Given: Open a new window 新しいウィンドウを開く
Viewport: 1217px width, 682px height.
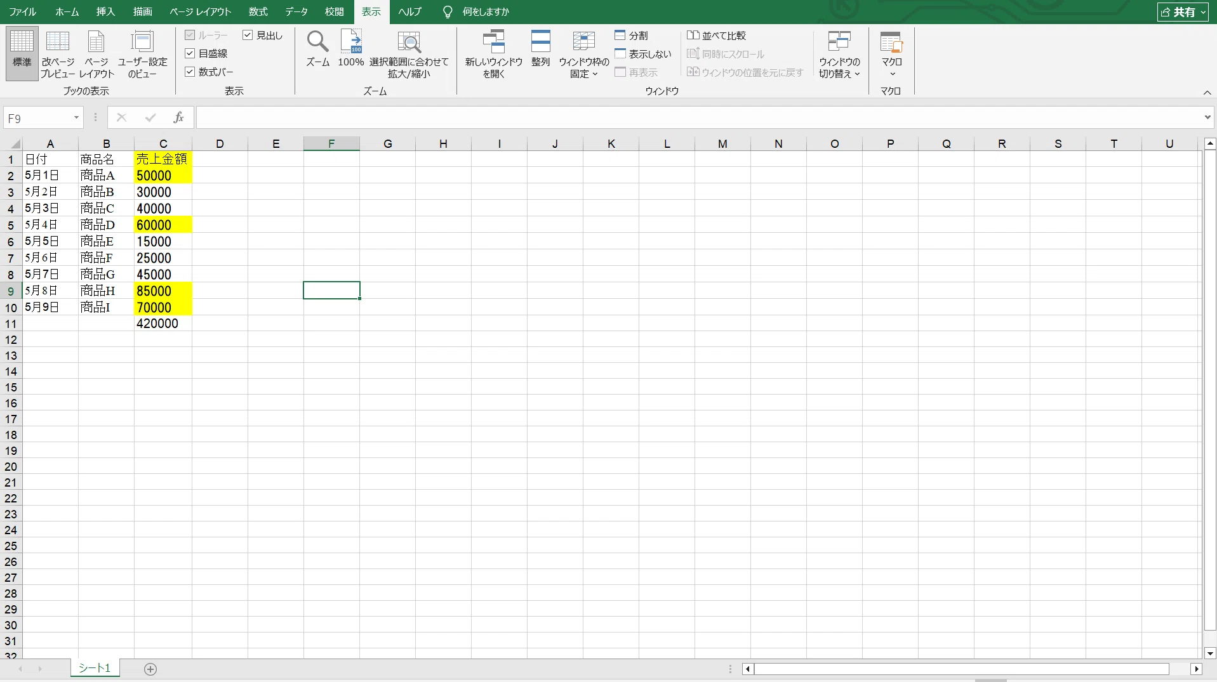Looking at the screenshot, I should click(x=493, y=53).
